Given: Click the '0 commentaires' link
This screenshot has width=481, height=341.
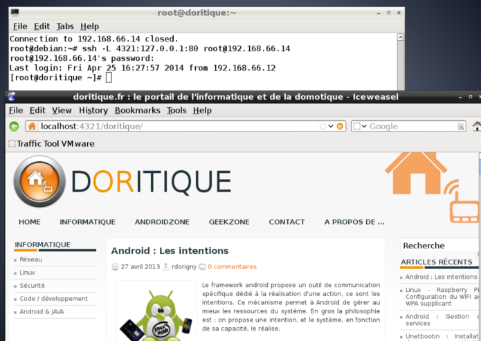Looking at the screenshot, I should tap(232, 266).
